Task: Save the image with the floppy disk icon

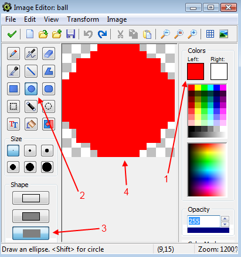Action: click(x=70, y=34)
